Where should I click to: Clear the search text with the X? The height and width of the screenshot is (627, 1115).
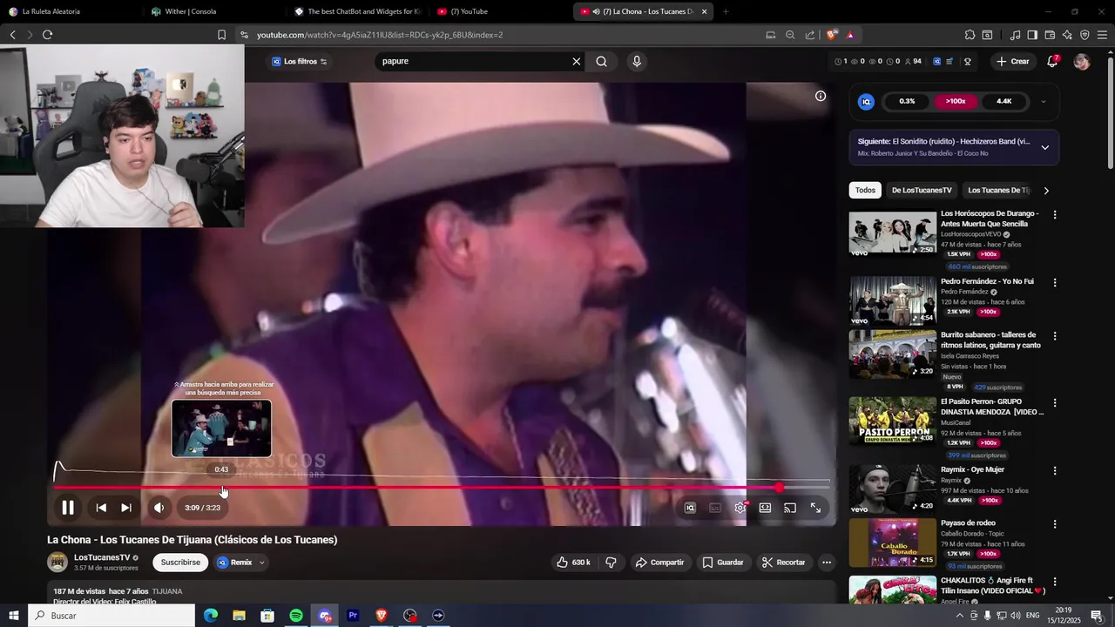coord(576,62)
